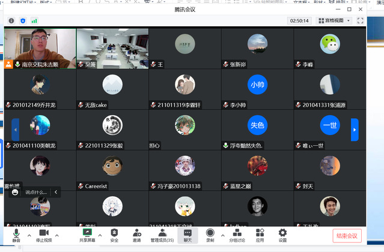The width and height of the screenshot is (384, 252).
Task: Go to next page of participants
Action: [x=355, y=130]
